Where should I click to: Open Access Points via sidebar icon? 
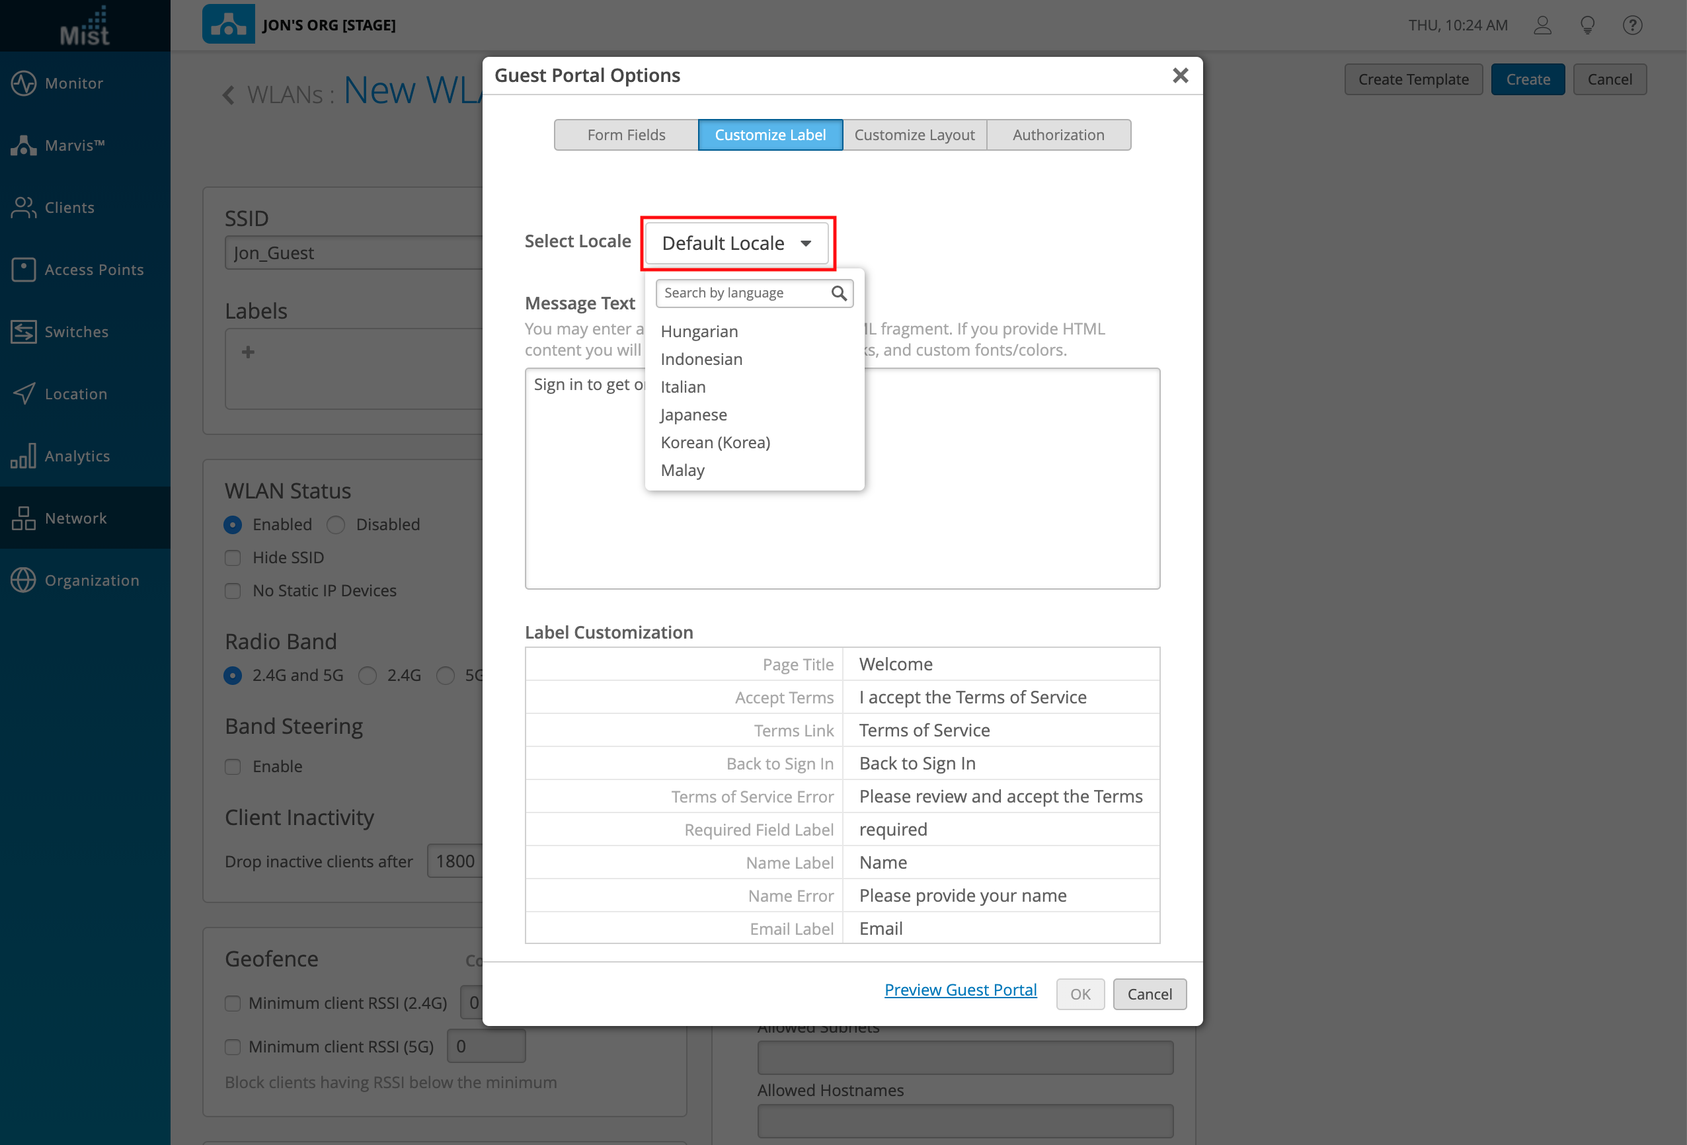coord(23,269)
